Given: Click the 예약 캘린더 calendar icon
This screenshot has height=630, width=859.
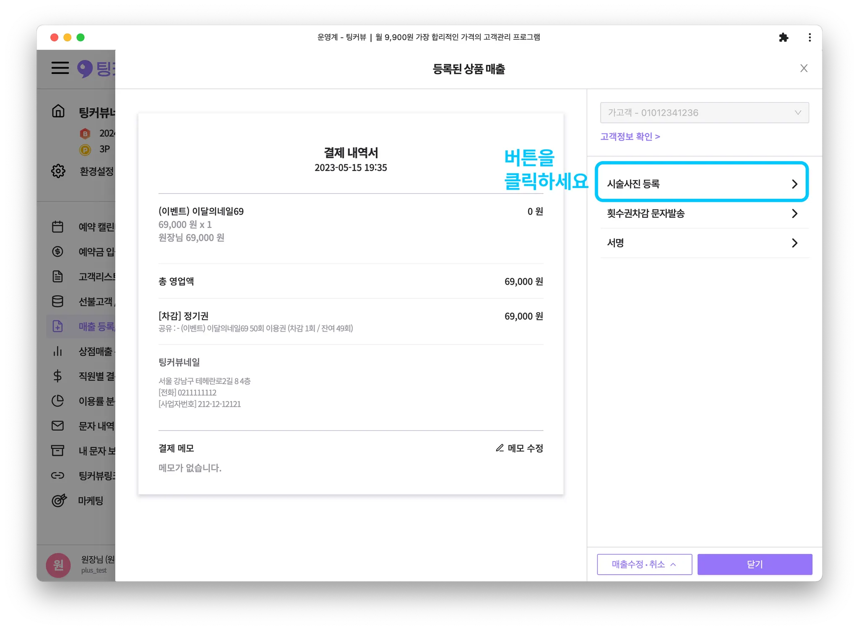Looking at the screenshot, I should 58,227.
